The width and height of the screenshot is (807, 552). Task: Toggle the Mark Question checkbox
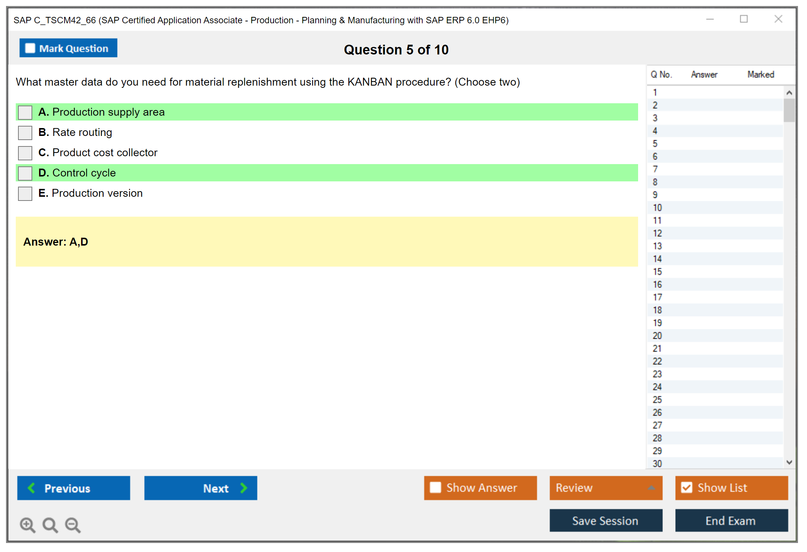pyautogui.click(x=30, y=48)
